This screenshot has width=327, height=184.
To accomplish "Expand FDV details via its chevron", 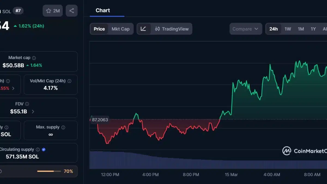I will (33, 111).
